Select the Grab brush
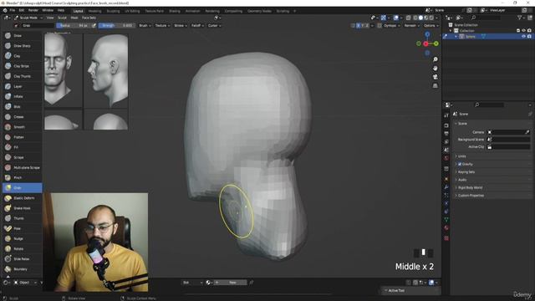This screenshot has width=535, height=301. click(x=23, y=187)
